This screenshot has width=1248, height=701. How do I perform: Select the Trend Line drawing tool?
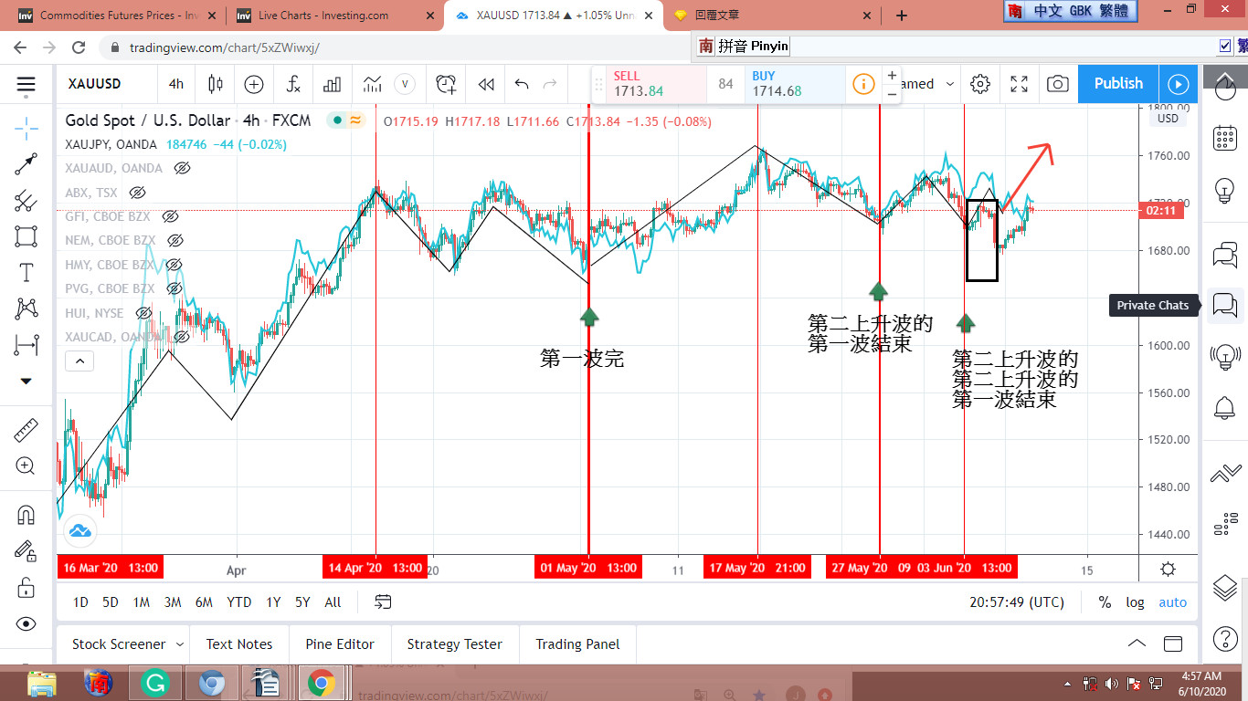(26, 164)
